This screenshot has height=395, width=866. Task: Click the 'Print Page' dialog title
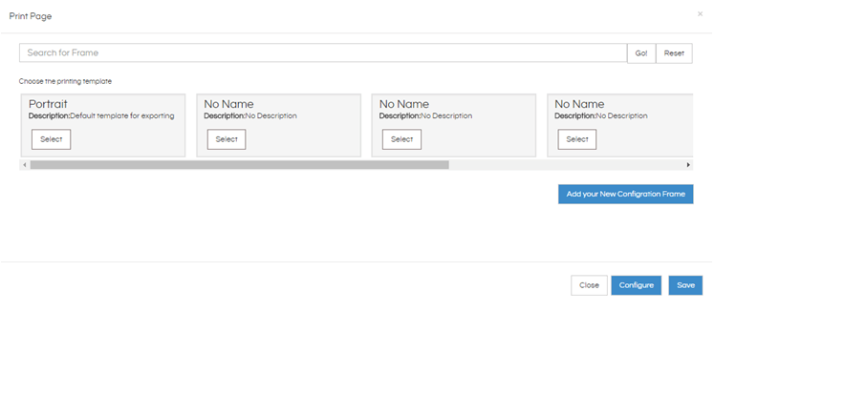pos(31,16)
